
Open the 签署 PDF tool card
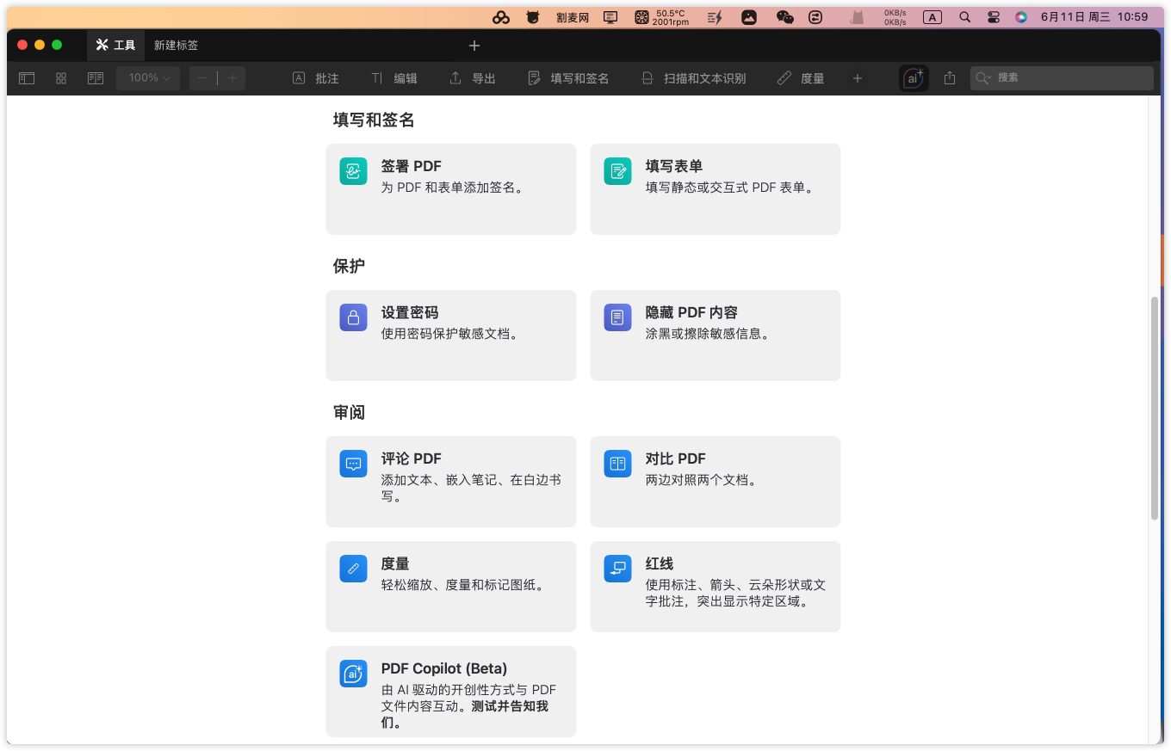coord(450,188)
